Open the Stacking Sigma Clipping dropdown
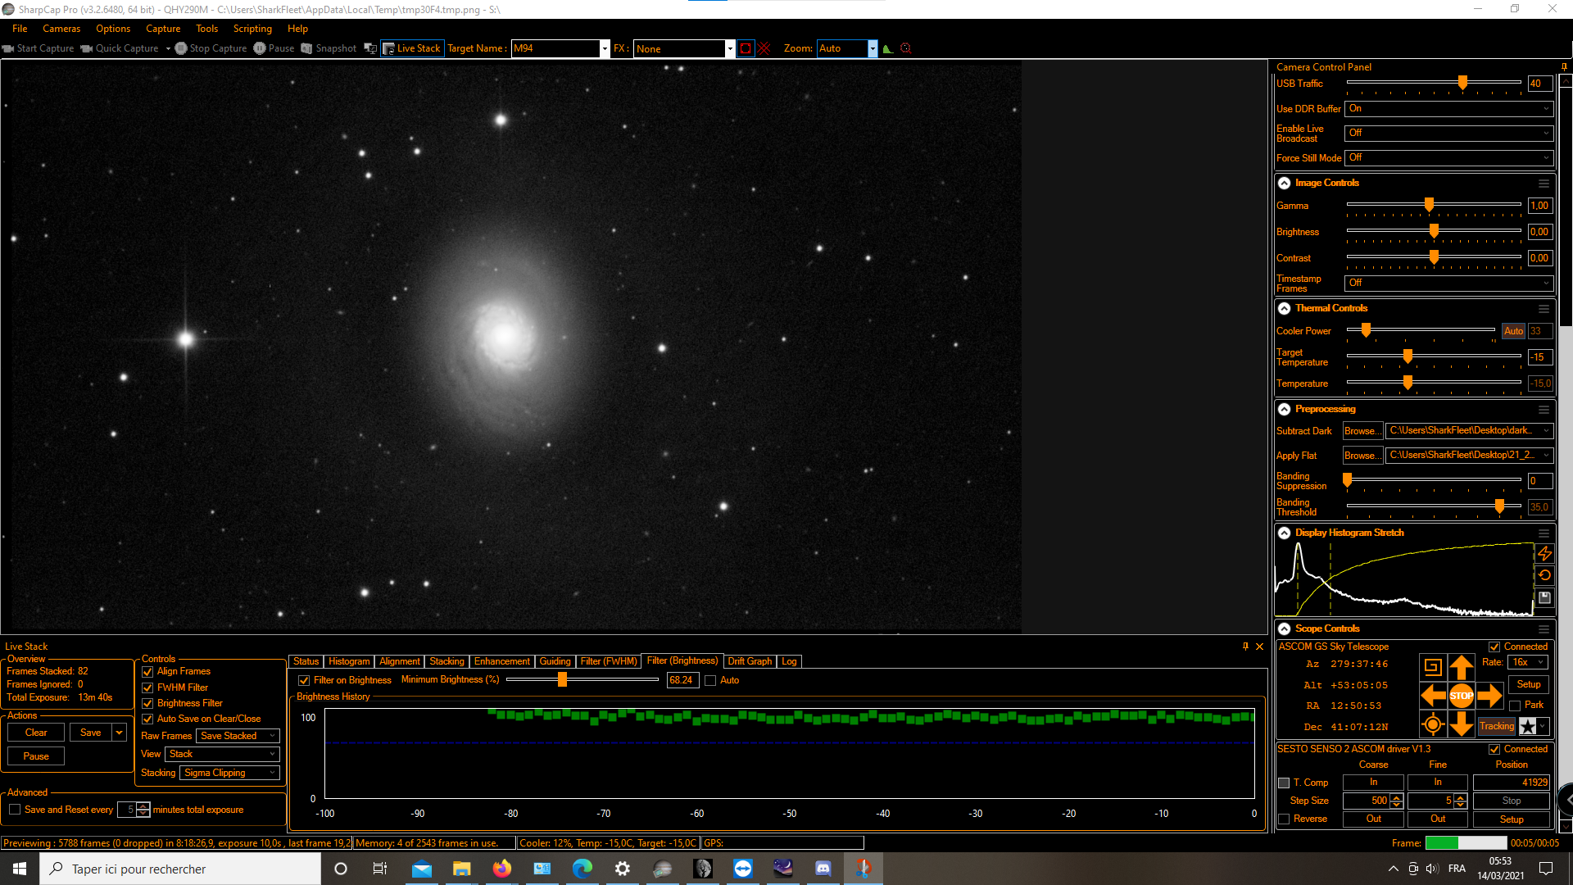The height and width of the screenshot is (885, 1573). [x=230, y=773]
